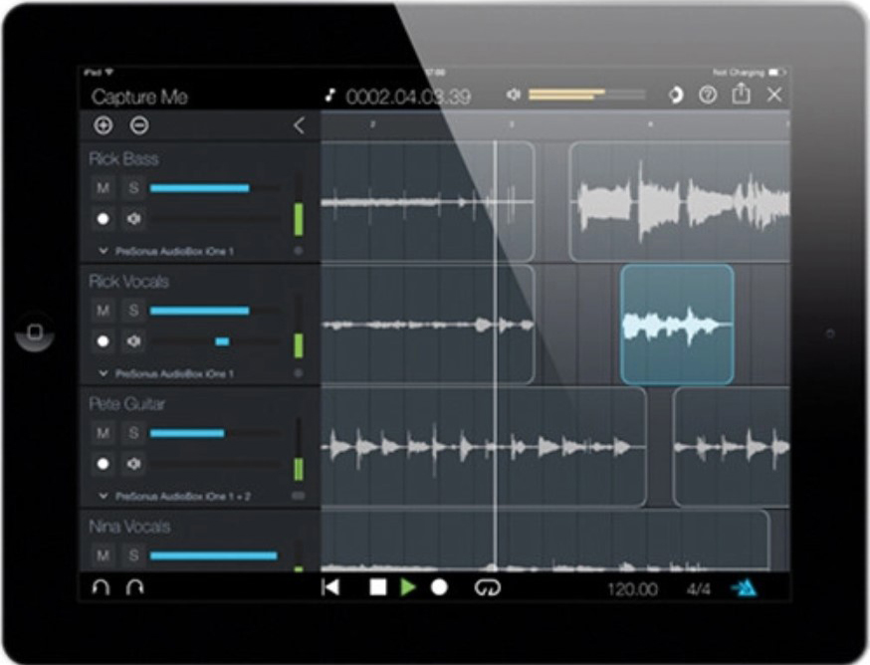The height and width of the screenshot is (665, 870).
Task: Arm recording on Pete Guitar track
Action: point(103,464)
